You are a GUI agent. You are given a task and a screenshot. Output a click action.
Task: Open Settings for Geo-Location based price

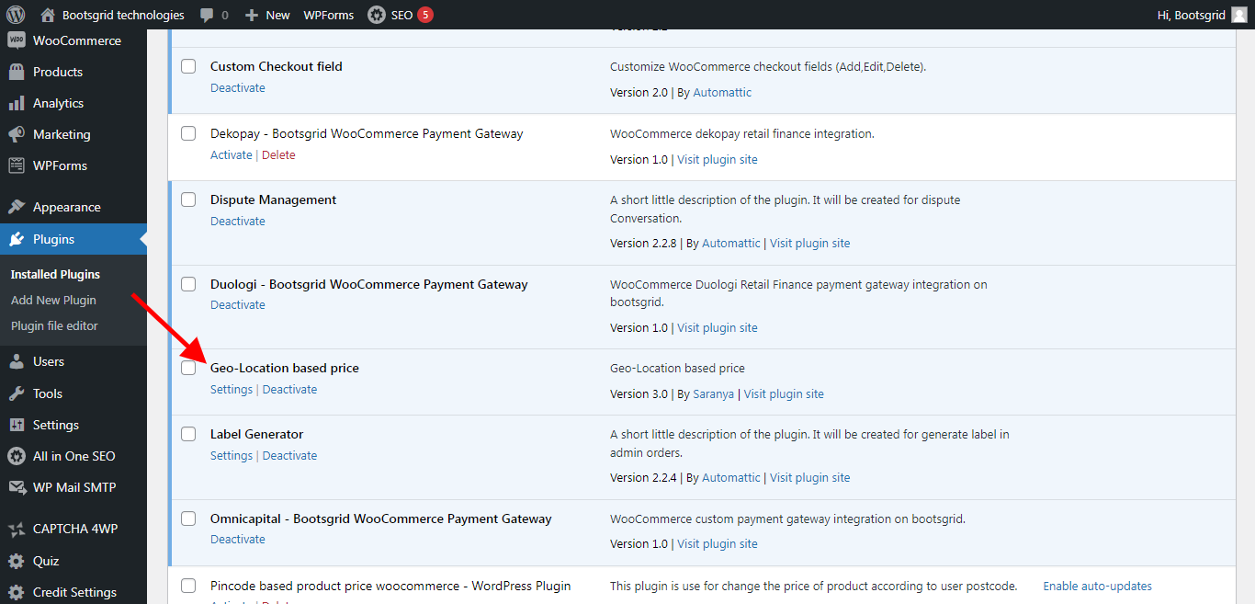tap(232, 390)
